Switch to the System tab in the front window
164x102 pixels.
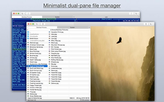(72, 27)
